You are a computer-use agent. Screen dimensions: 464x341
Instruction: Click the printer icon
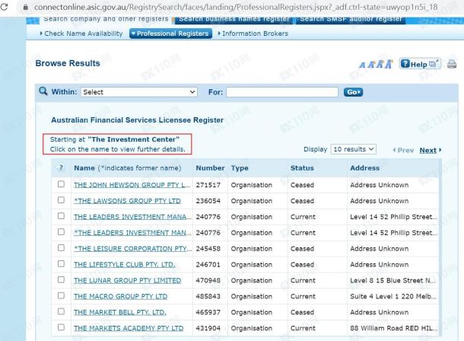click(452, 64)
